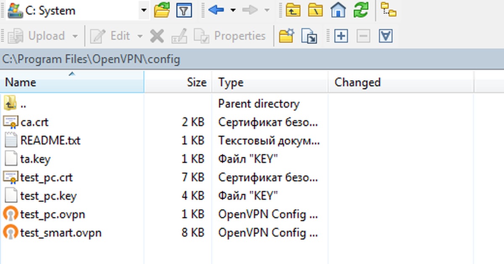Open the Upload dropdown arrow
This screenshot has height=264, width=504.
pyautogui.click(x=75, y=36)
